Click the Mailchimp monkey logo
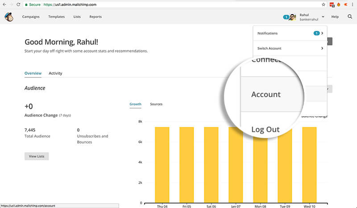This screenshot has width=357, height=208. click(9, 17)
